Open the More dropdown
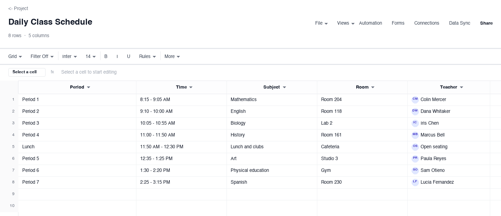Image resolution: width=501 pixels, height=216 pixels. (172, 56)
